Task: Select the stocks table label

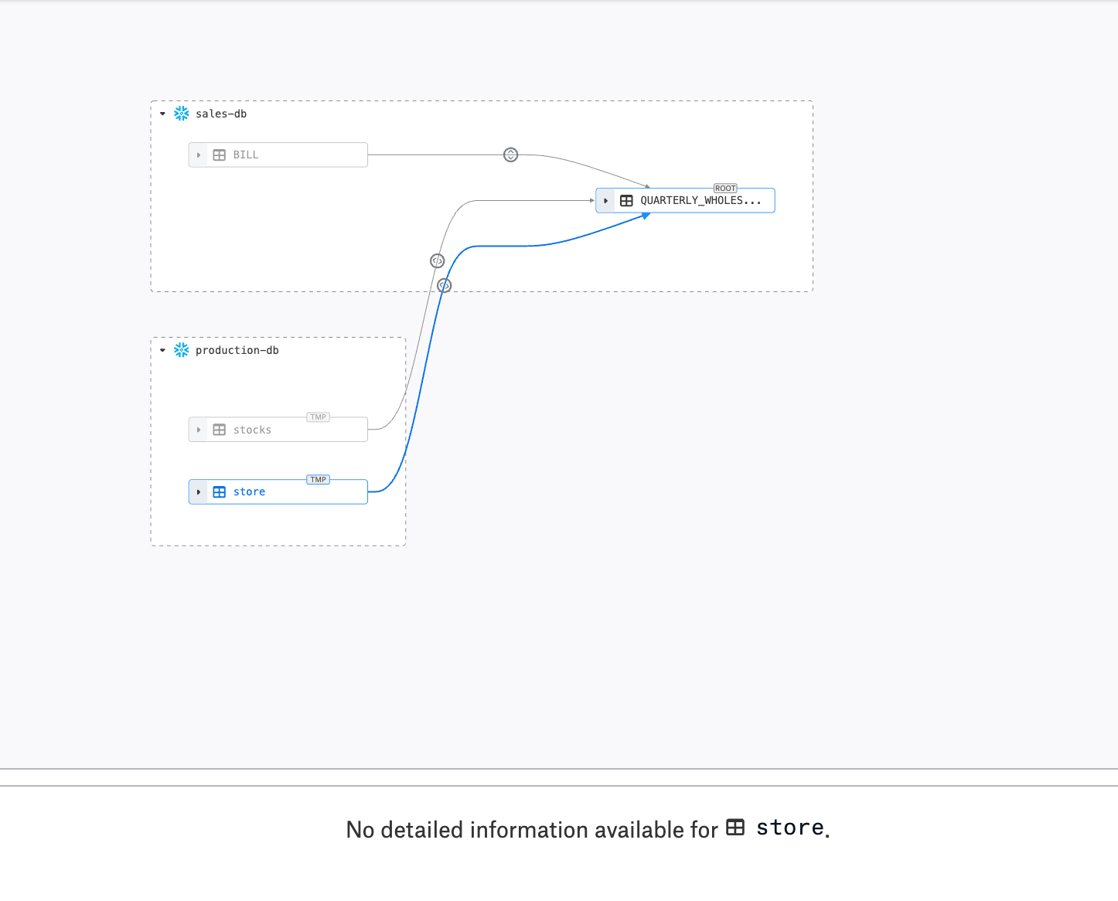Action: click(253, 430)
